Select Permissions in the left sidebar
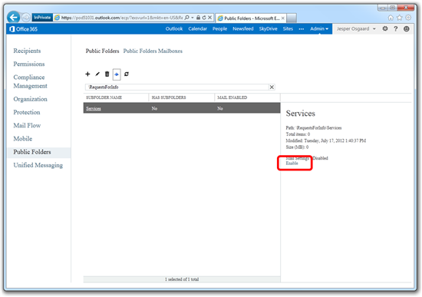This screenshot has width=422, height=297. (x=29, y=64)
